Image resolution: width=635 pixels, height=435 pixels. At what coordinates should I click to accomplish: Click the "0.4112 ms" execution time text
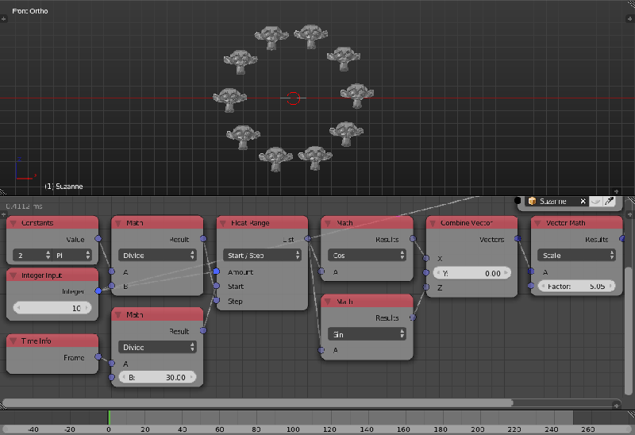[x=25, y=206]
